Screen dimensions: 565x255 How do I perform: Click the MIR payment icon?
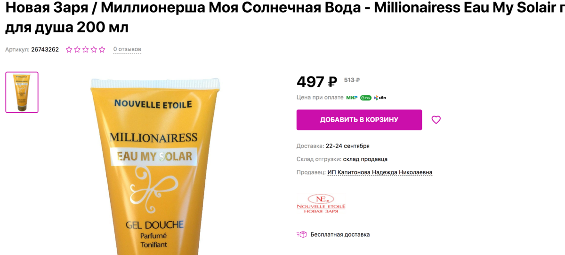pyautogui.click(x=352, y=98)
